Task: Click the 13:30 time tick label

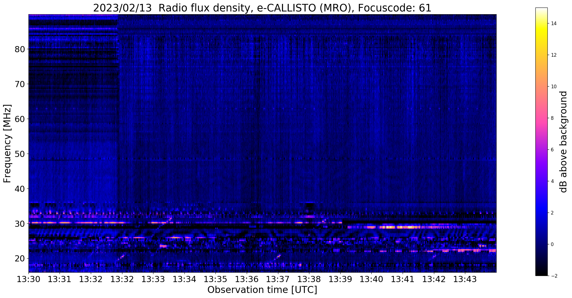Action: tap(29, 279)
